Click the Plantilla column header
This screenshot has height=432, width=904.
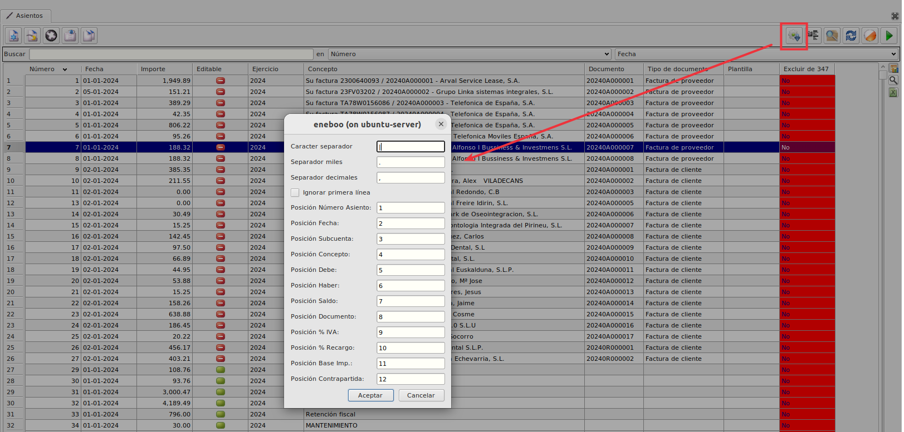coord(752,69)
